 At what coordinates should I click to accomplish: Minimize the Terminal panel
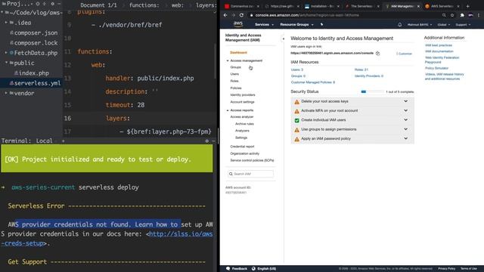pyautogui.click(x=213, y=141)
